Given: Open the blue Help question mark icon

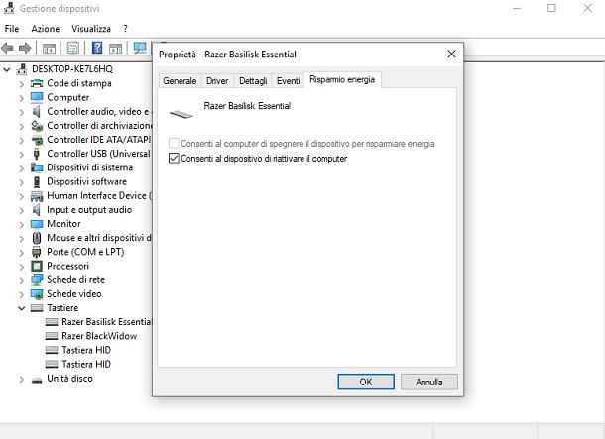Looking at the screenshot, I should click(97, 48).
